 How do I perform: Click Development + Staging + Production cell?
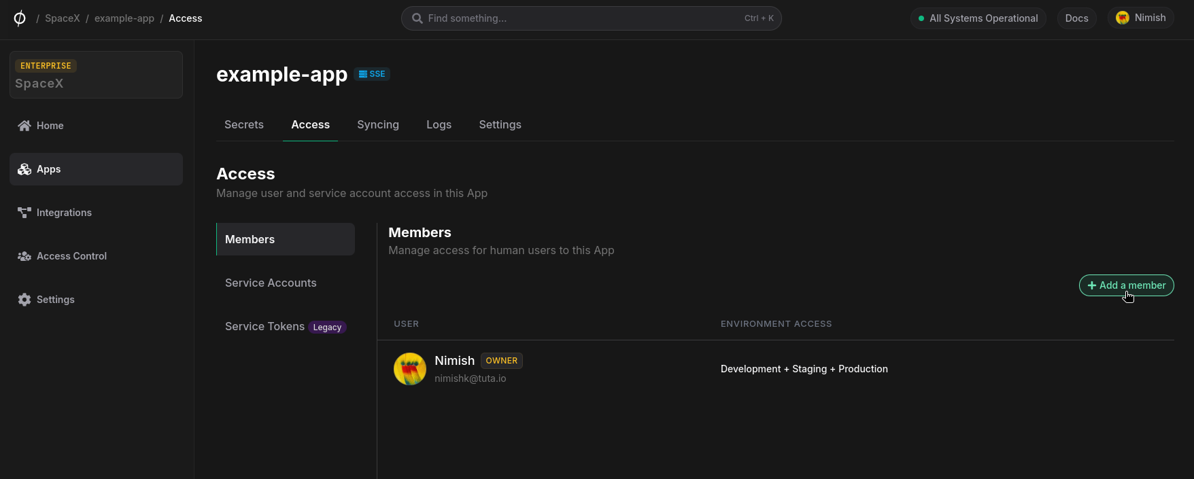[804, 369]
